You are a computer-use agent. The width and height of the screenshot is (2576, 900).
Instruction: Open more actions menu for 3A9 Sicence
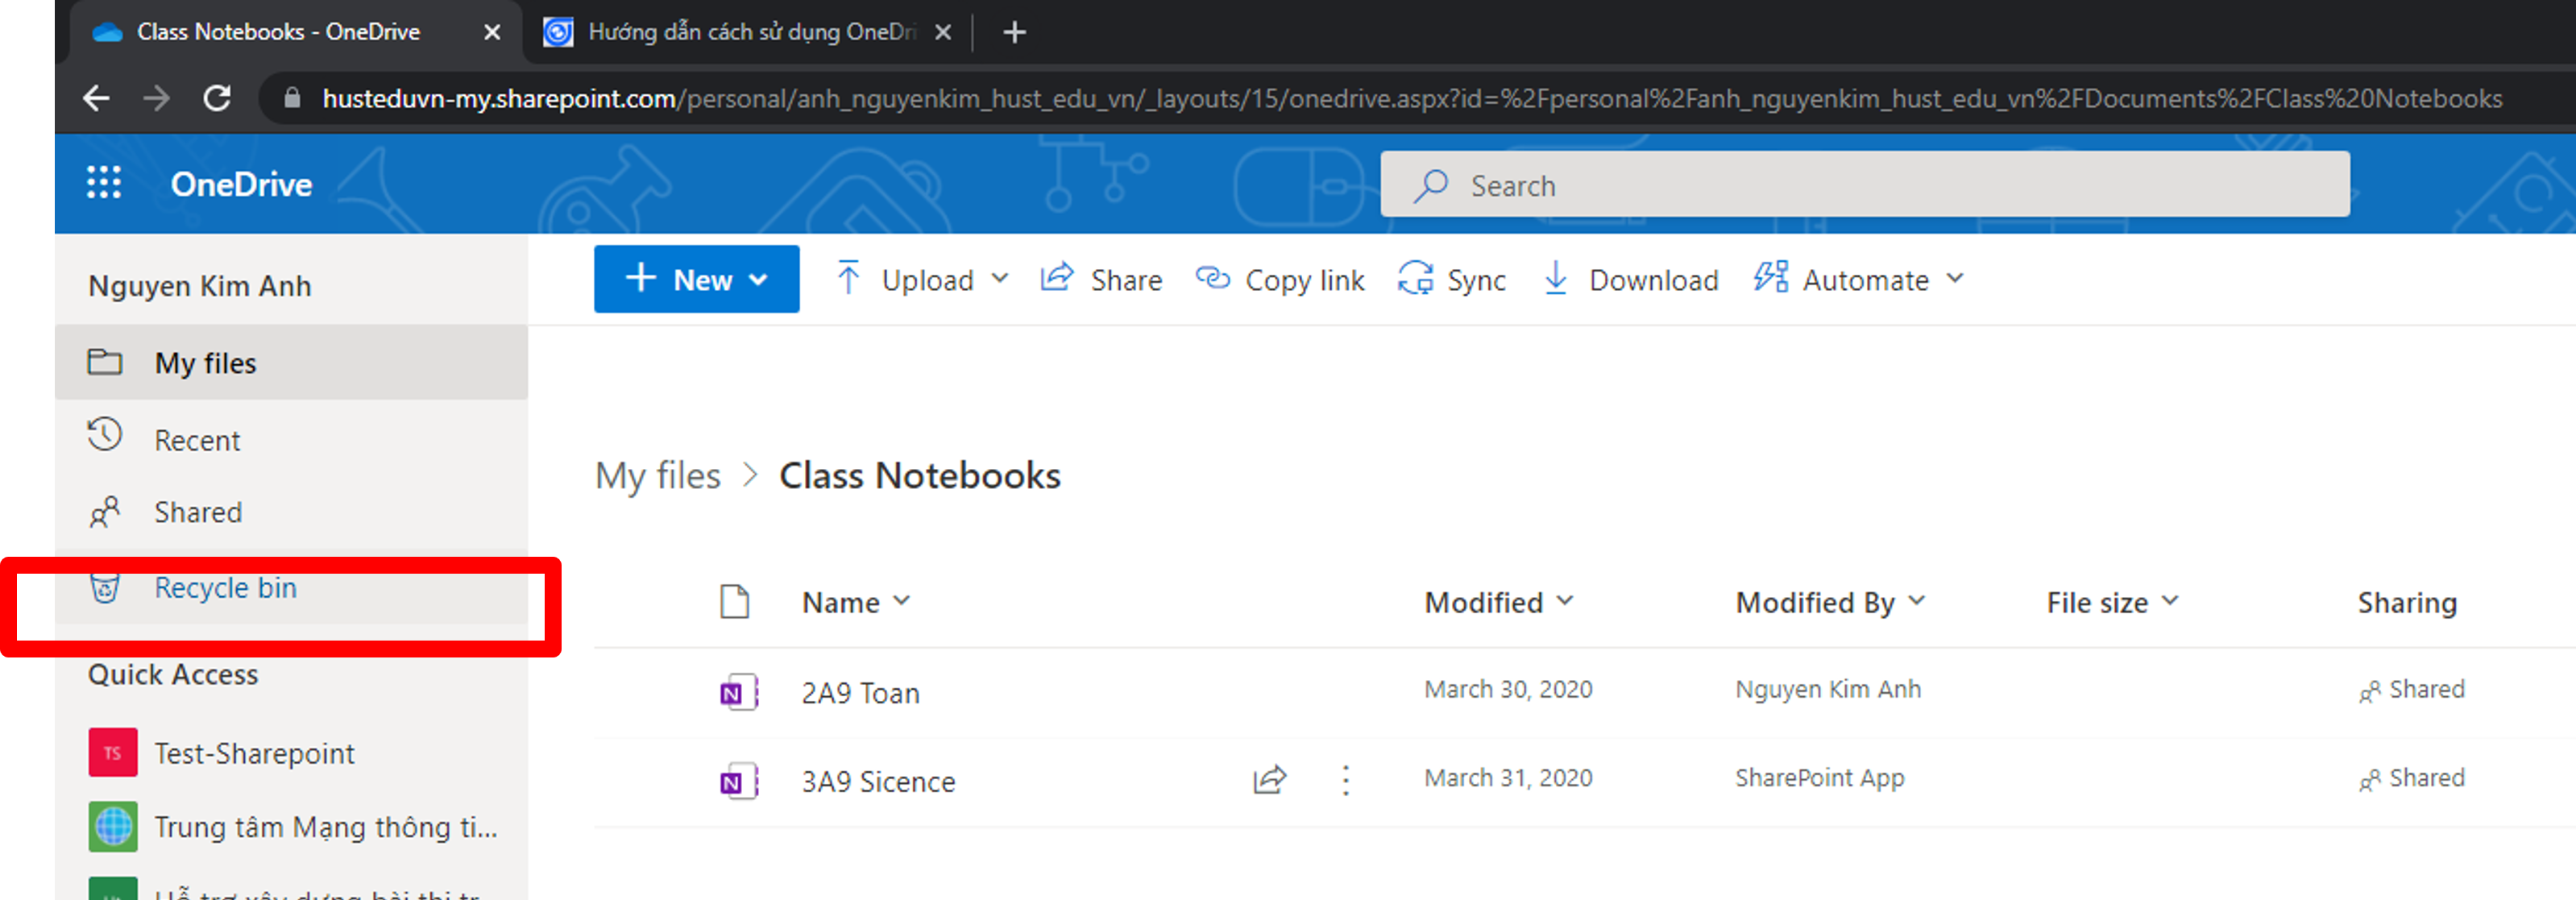point(1346,780)
